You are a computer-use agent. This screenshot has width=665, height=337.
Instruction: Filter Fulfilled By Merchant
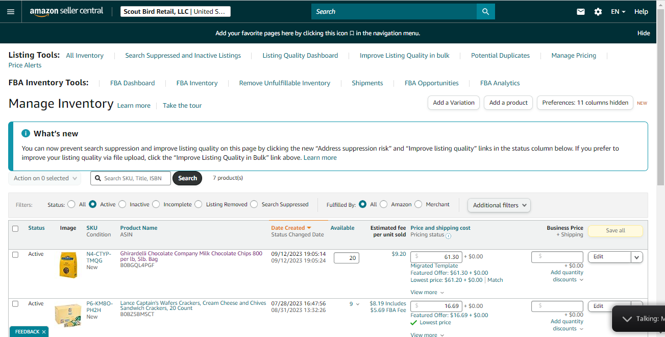418,204
